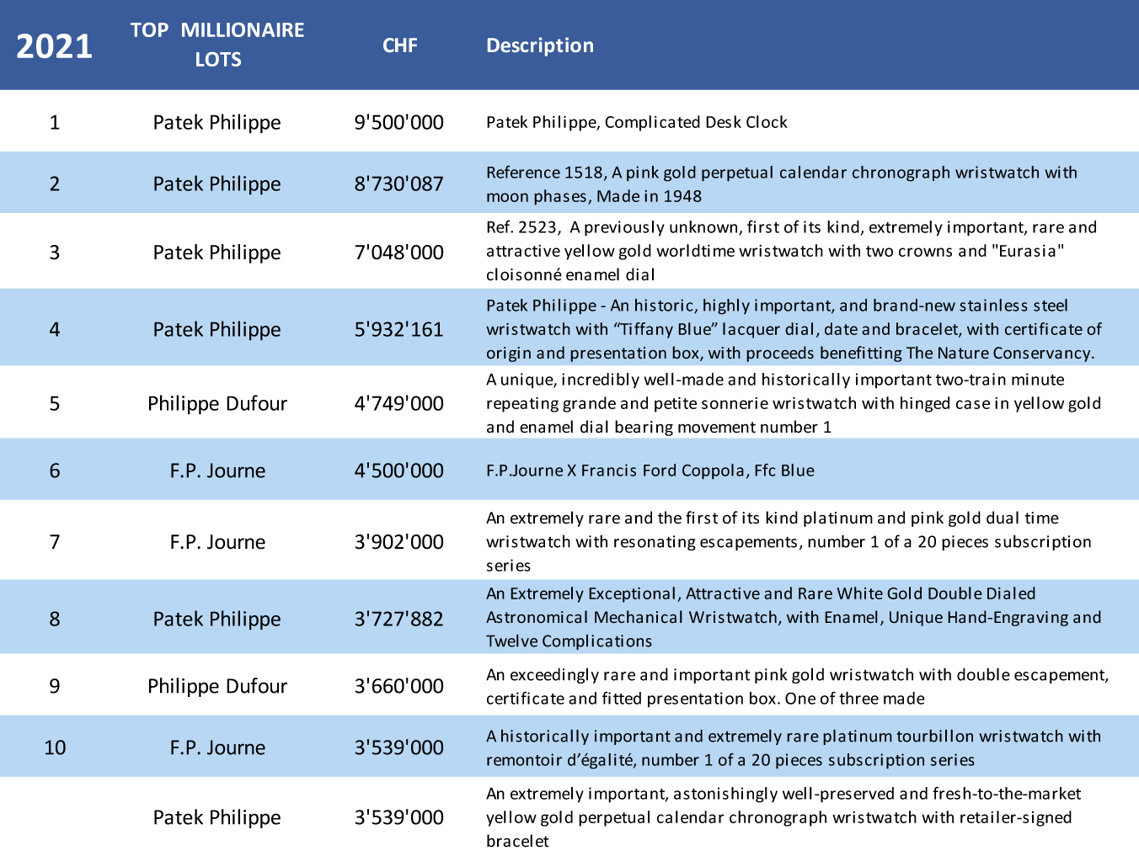
Task: Click the 8'730'087 value
Action: point(398,183)
